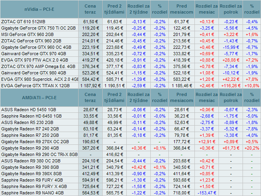This screenshot has height=196, width=261.
Task: Click the 177,72 € month-ago price
Action: (182, 142)
